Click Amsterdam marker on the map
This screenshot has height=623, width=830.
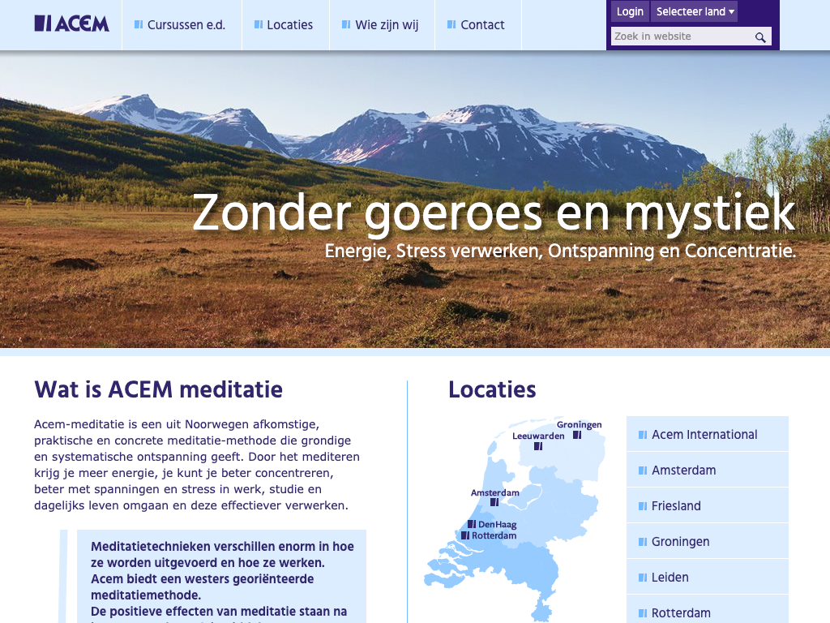[494, 503]
